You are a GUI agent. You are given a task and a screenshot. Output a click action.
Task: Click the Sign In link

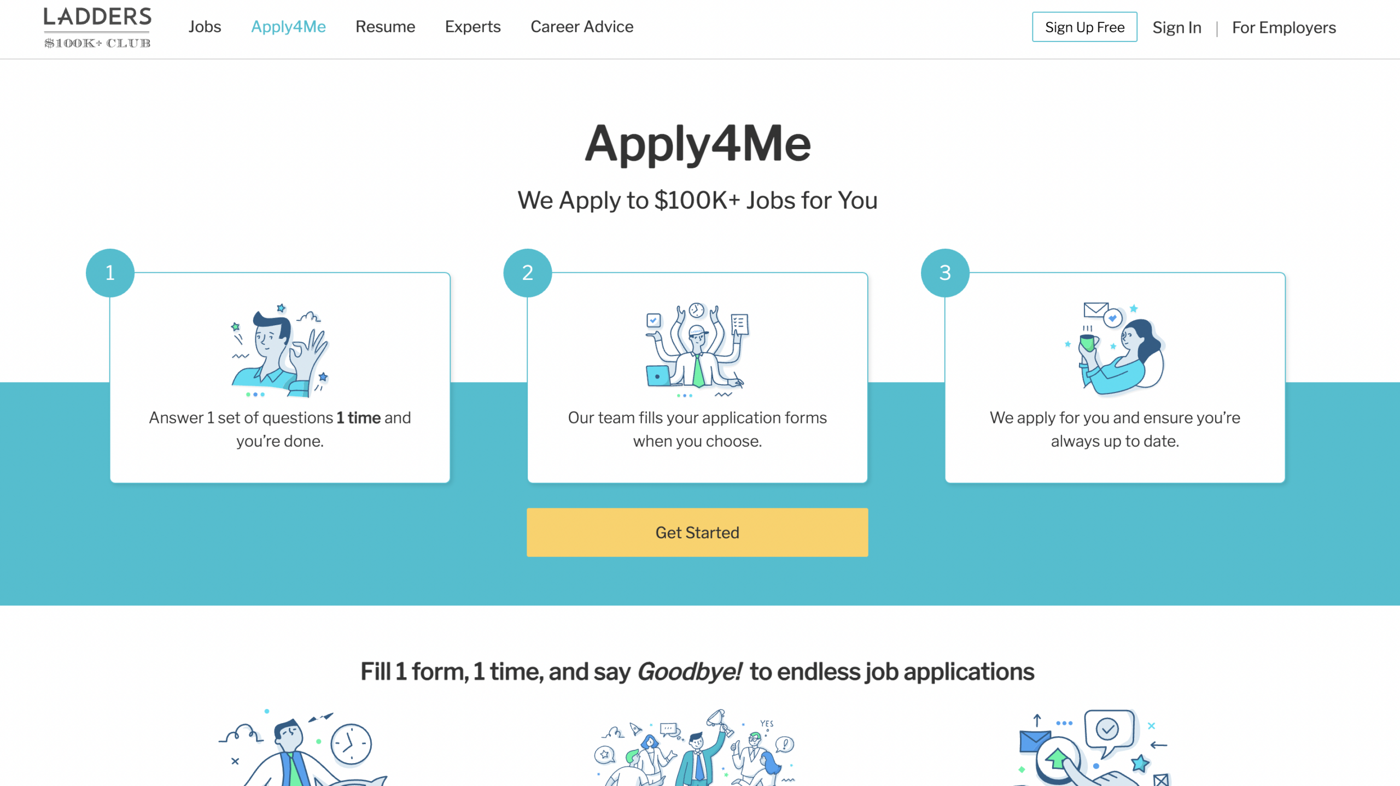pyautogui.click(x=1177, y=26)
